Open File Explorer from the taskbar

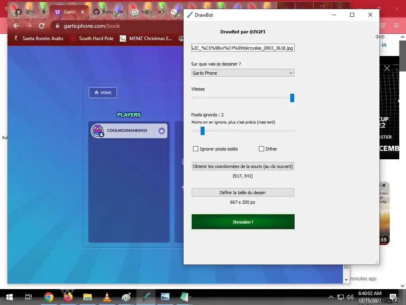(x=87, y=297)
